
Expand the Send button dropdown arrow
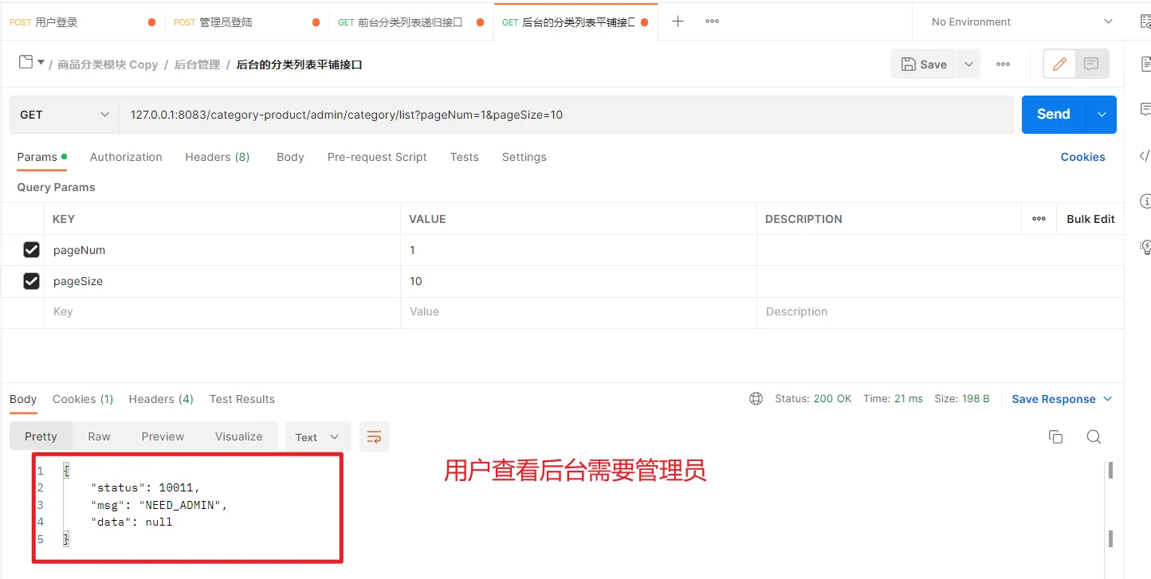1102,115
